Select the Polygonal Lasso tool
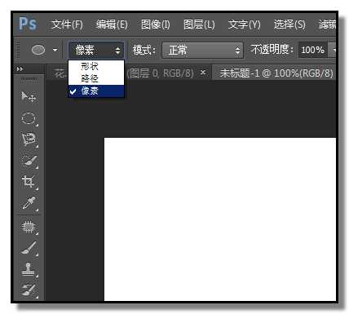The height and width of the screenshot is (314, 349). pyautogui.click(x=29, y=139)
